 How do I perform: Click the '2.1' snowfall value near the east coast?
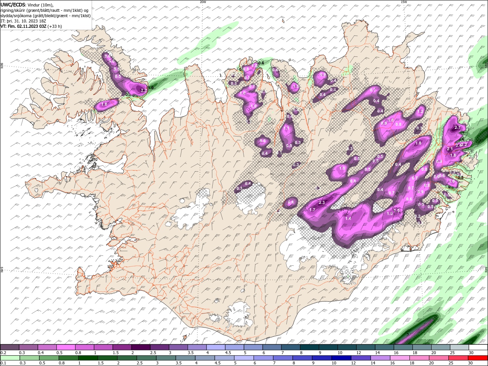(449, 149)
